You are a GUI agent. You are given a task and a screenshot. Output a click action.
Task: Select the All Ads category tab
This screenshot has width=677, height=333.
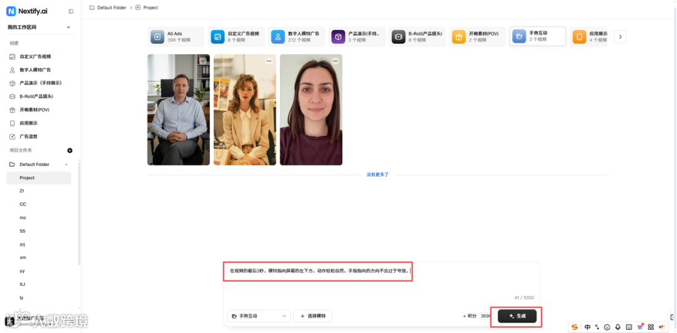pyautogui.click(x=176, y=37)
